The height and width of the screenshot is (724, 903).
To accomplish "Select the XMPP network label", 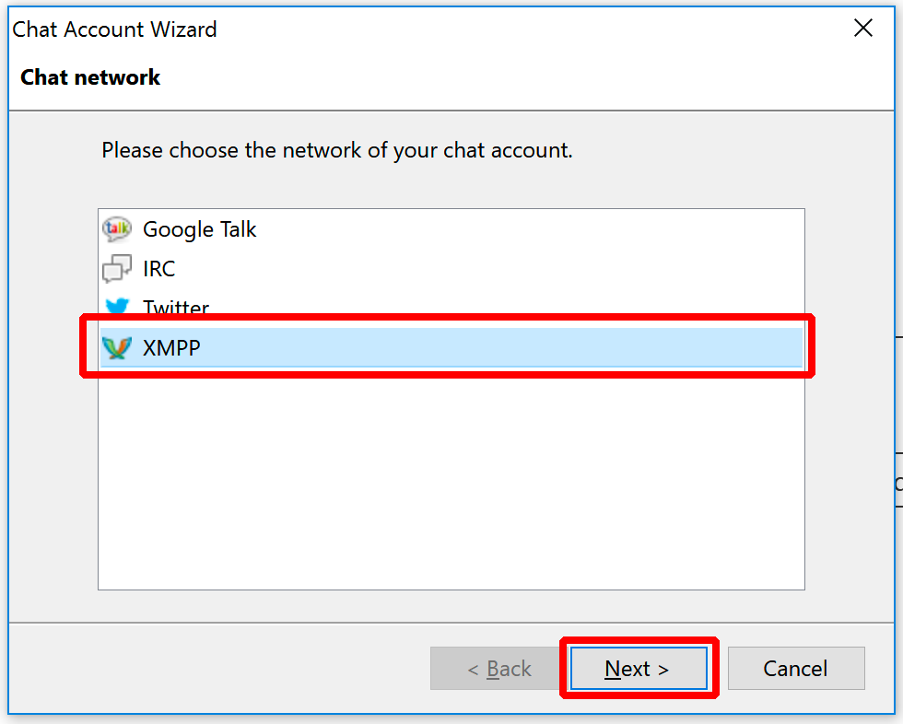I will coord(171,347).
